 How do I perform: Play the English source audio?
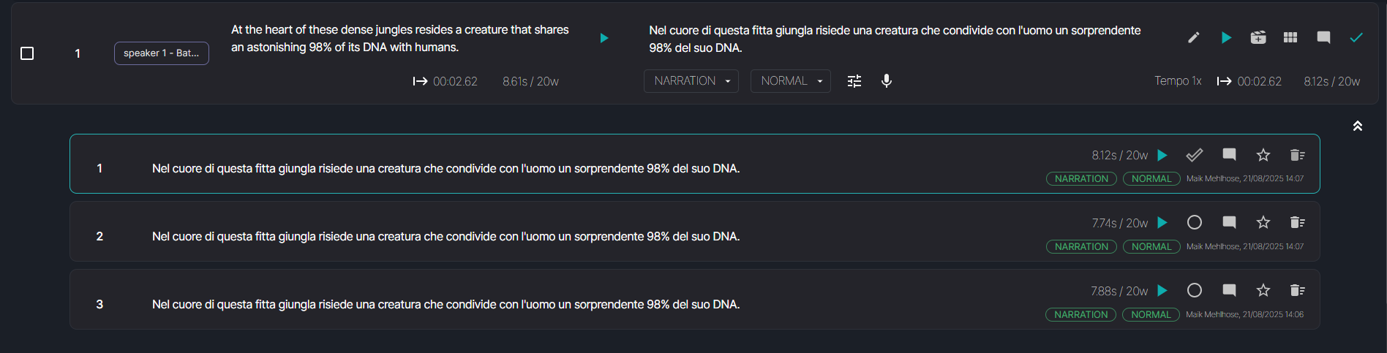click(604, 38)
